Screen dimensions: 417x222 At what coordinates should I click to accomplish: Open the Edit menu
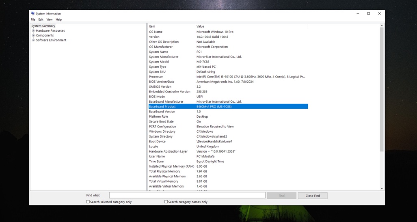(41, 19)
